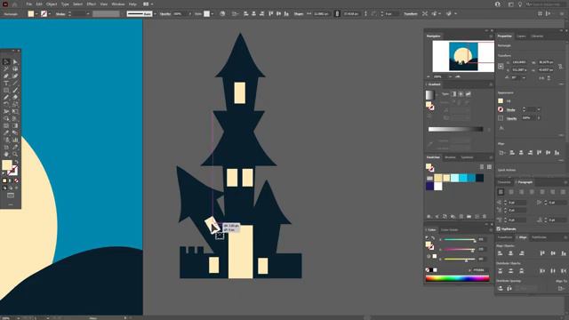Viewport: 569px width, 320px height.
Task: Switch to the Brushes tab
Action: 450,157
